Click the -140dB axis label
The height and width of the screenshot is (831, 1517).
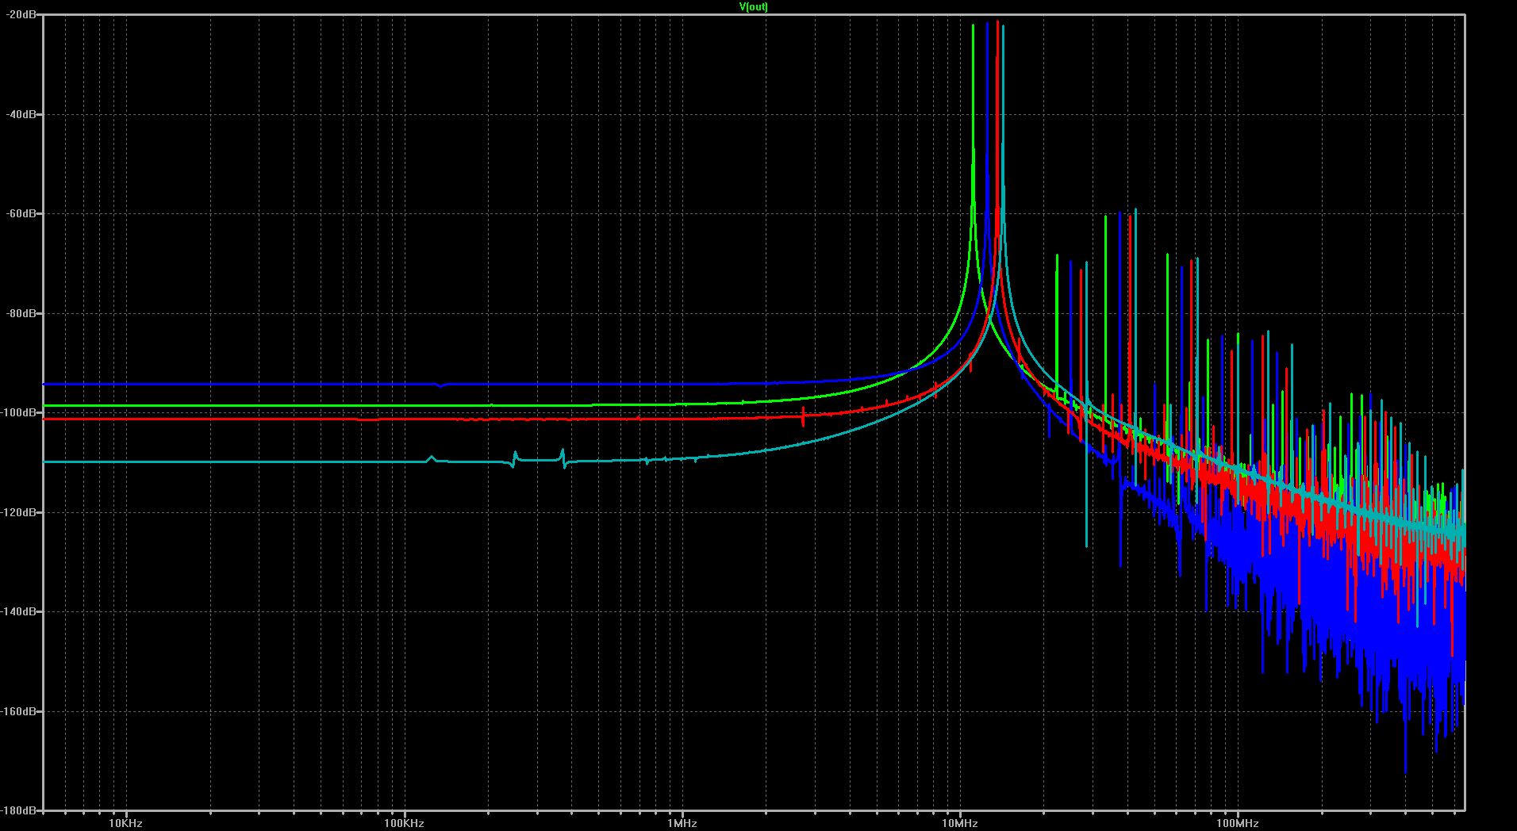tap(20, 611)
